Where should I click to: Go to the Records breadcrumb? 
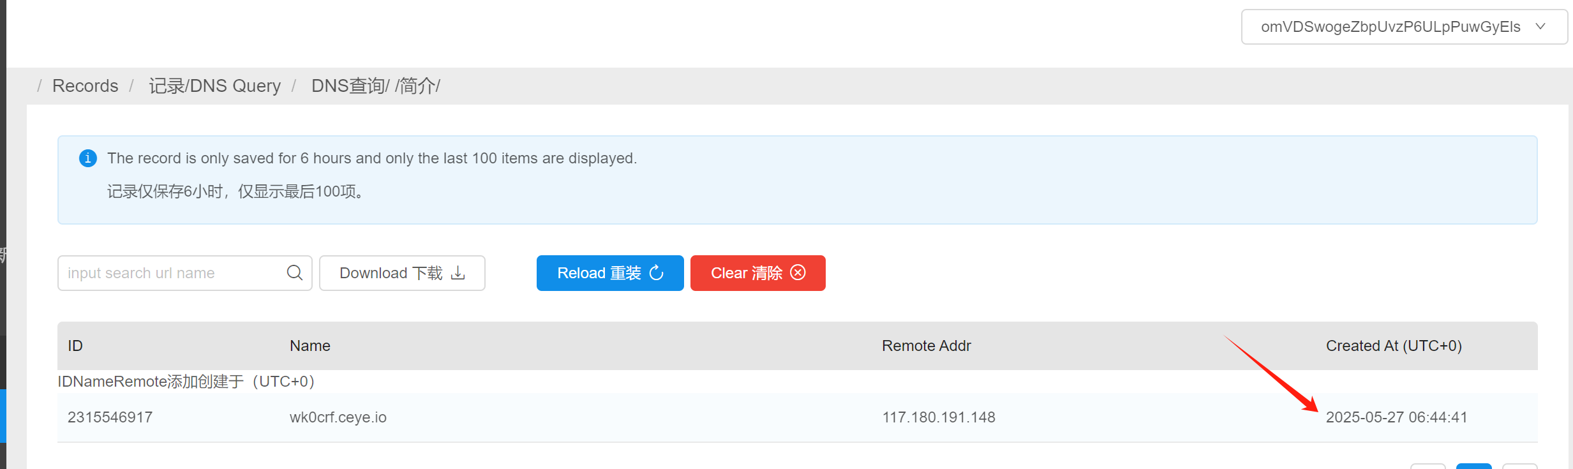85,86
